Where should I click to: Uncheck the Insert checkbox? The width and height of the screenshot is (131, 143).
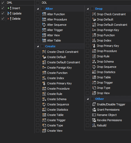(3, 8)
